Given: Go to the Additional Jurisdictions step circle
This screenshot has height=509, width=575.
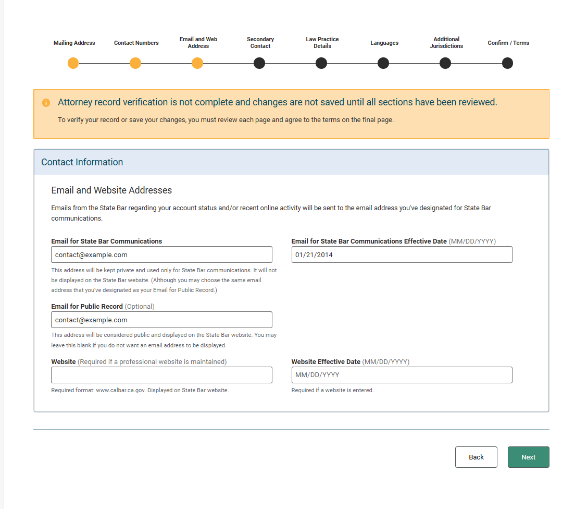Looking at the screenshot, I should [x=445, y=64].
